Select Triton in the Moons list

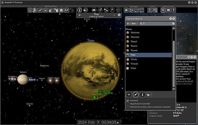click(x=148, y=68)
